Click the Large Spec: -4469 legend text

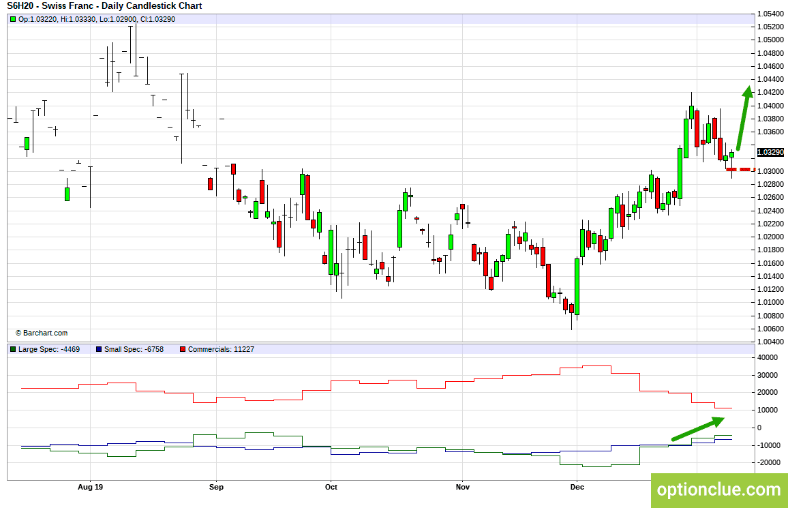(x=49, y=349)
